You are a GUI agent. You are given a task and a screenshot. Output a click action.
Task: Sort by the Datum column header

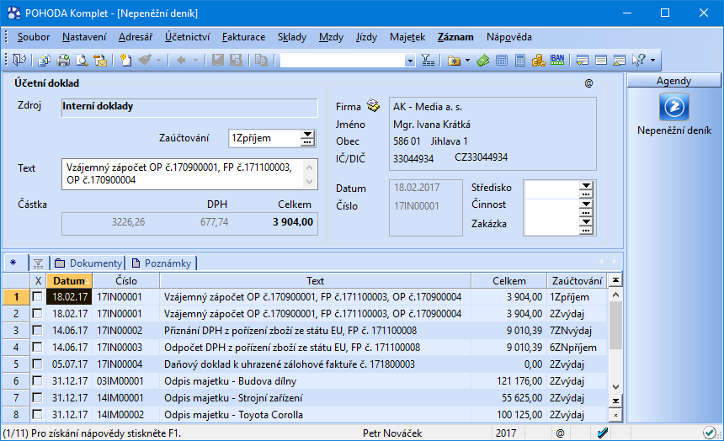[70, 281]
